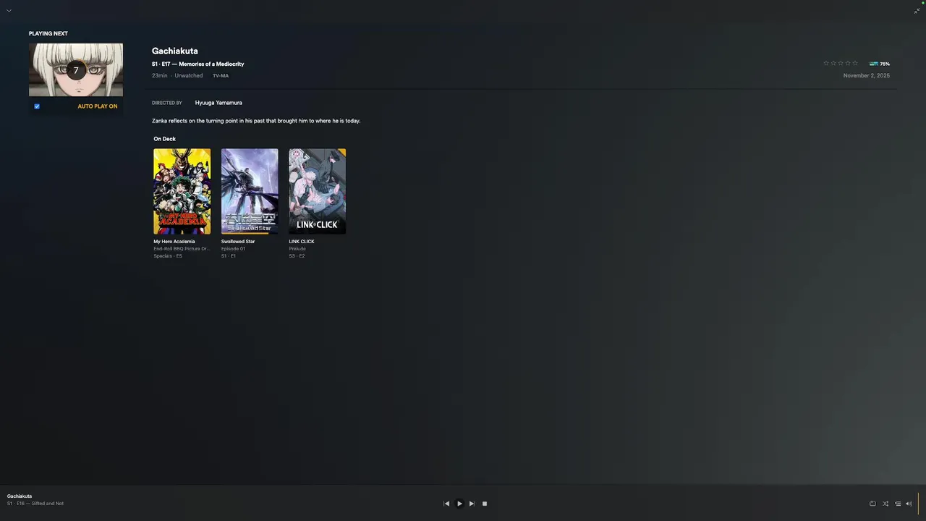Screen dimensions: 926x521
Task: Click the TMDB 75% rating badge
Action: tap(880, 64)
